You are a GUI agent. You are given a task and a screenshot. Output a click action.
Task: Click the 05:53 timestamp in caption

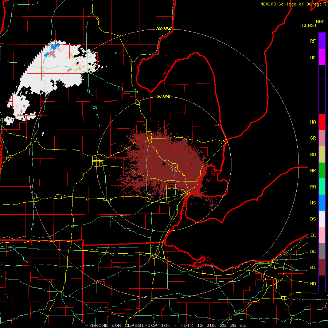pyautogui.click(x=238, y=325)
